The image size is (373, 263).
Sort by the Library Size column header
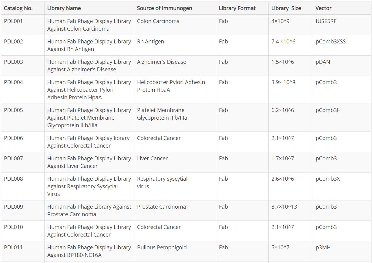pos(285,8)
